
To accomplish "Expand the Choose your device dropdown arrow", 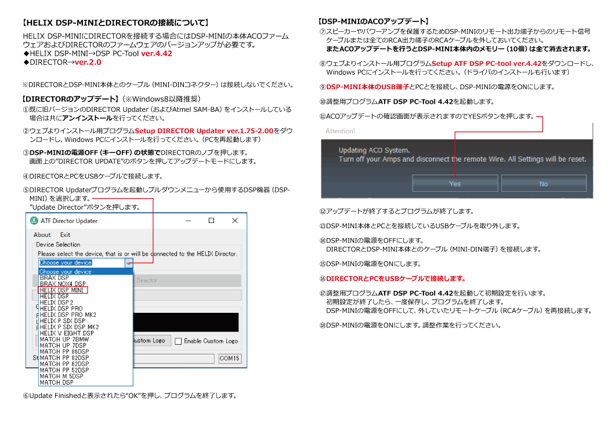I will 129,263.
